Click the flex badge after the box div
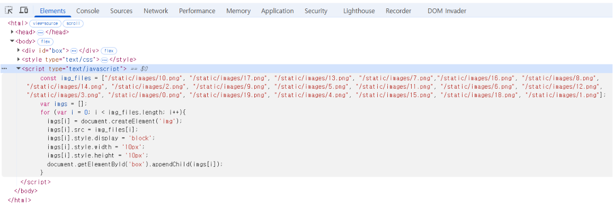 (x=109, y=51)
